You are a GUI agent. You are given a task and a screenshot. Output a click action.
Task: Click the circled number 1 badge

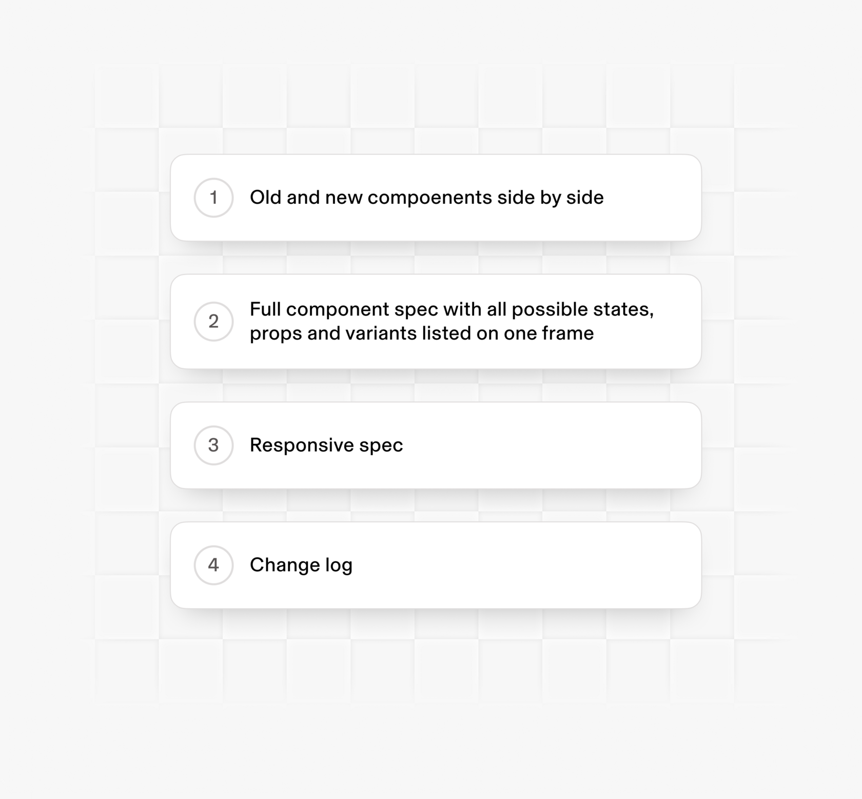213,198
